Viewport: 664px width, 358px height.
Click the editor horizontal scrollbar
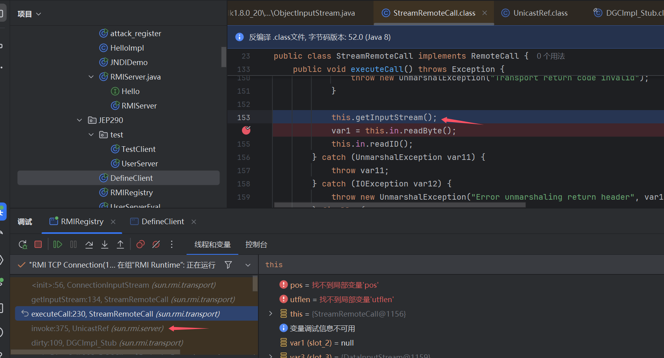[x=400, y=205]
